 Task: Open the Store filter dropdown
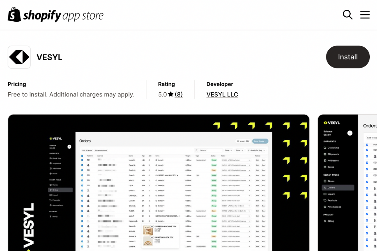[239, 150]
